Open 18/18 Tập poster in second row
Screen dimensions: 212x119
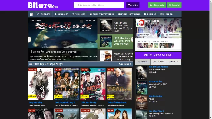coord(93,114)
